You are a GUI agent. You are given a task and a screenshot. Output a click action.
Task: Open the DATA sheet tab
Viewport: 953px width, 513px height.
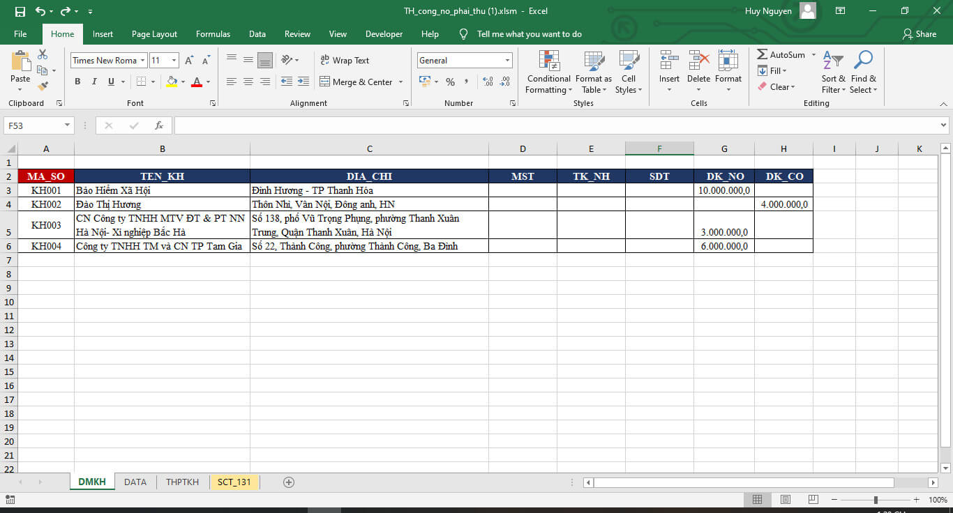135,482
